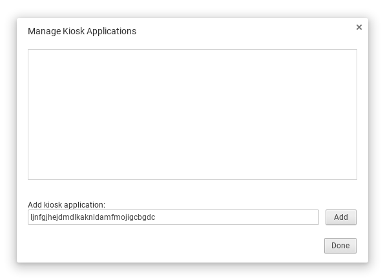Hit the close cross beside the dialog title
Viewport: 385px width, 280px height.
(x=359, y=27)
